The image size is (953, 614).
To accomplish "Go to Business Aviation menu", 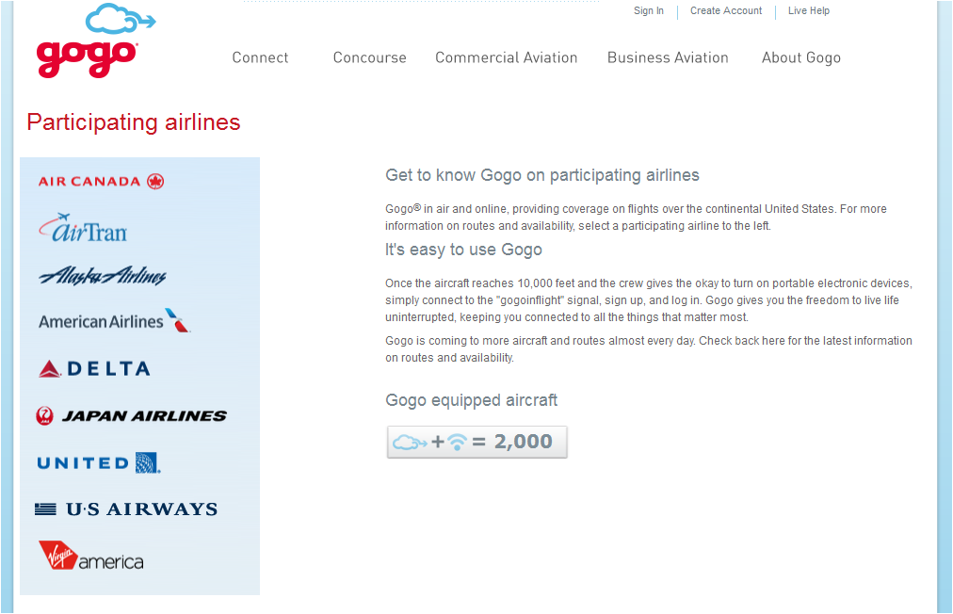I will pos(668,57).
